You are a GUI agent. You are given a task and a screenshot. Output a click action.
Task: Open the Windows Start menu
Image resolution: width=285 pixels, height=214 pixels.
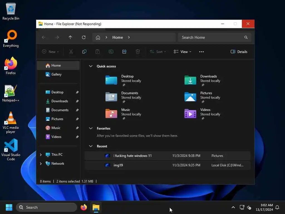(9, 207)
